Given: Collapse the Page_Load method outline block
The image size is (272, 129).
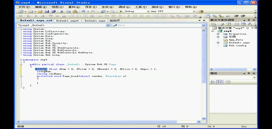Looking at the screenshot, I should coord(21,76).
